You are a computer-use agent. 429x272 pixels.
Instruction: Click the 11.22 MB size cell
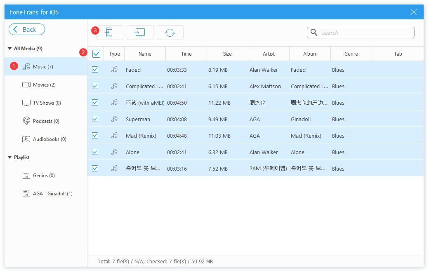click(x=219, y=103)
